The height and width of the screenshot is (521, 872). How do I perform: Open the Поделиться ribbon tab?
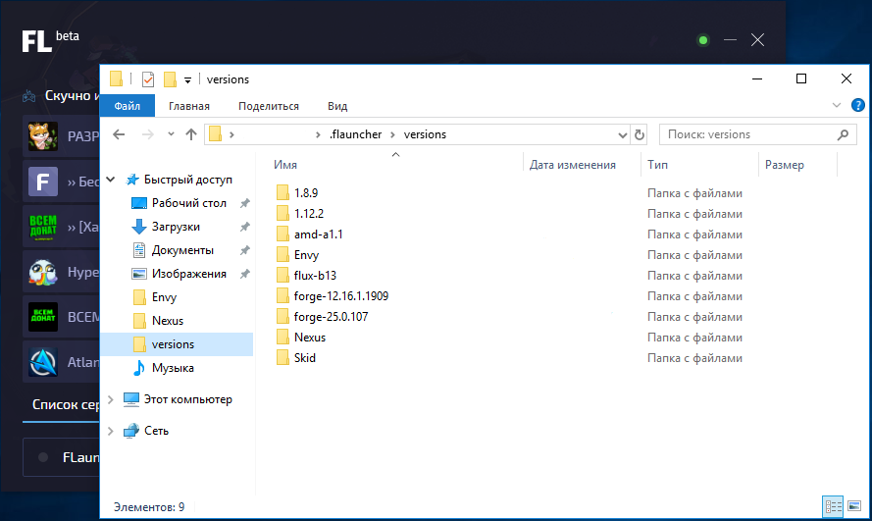(x=269, y=106)
